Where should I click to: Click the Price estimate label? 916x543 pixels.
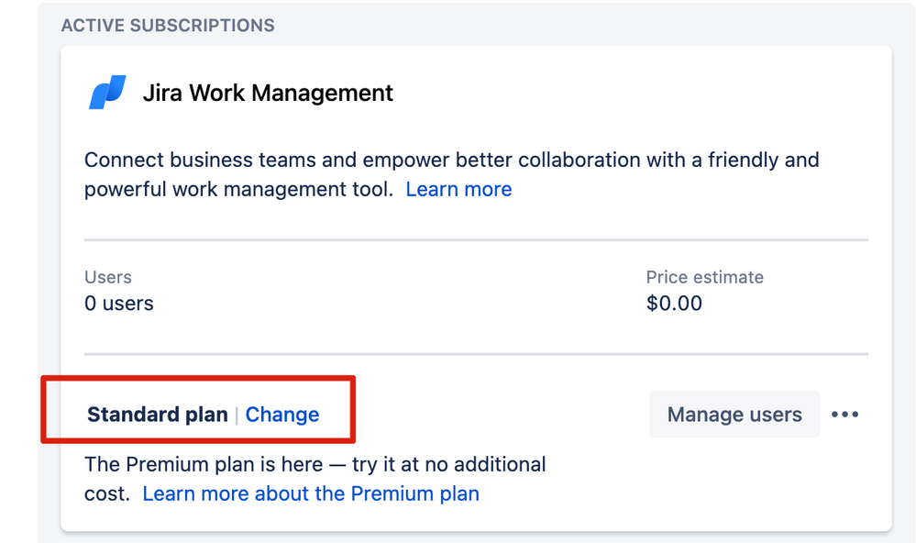[704, 277]
